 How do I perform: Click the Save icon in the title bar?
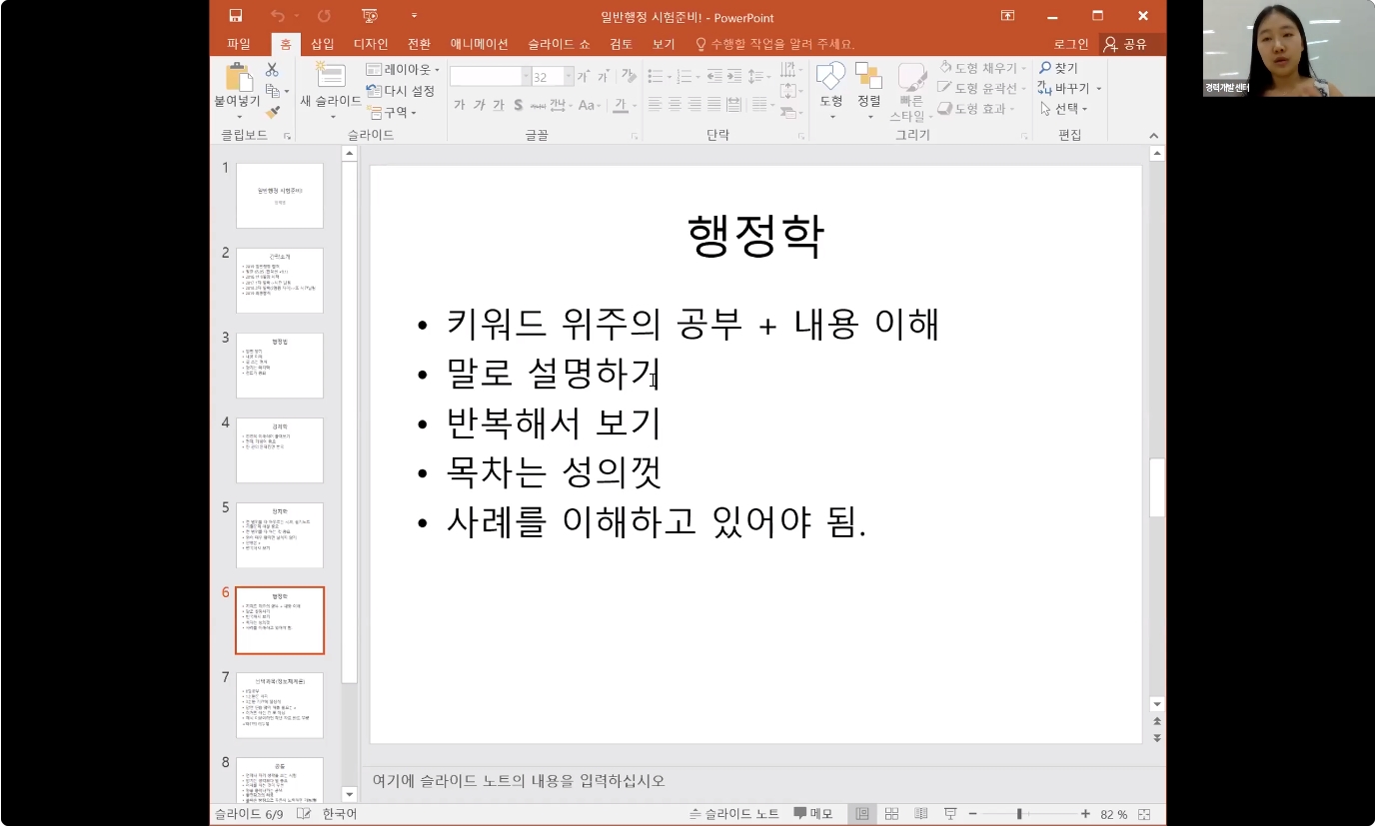(x=236, y=16)
